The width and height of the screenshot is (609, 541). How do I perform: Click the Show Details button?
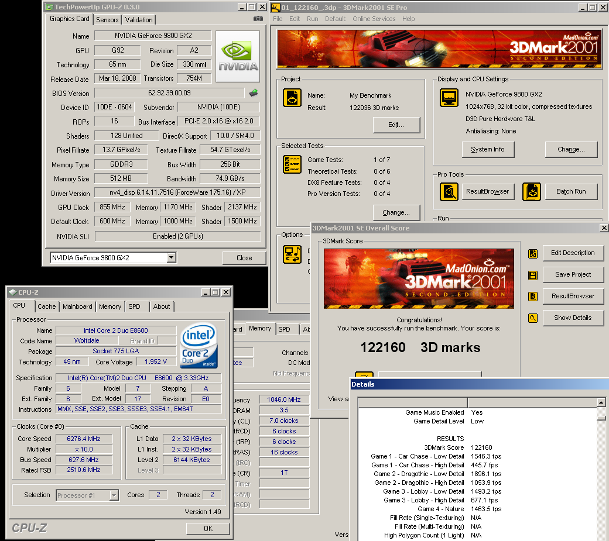pyautogui.click(x=573, y=318)
